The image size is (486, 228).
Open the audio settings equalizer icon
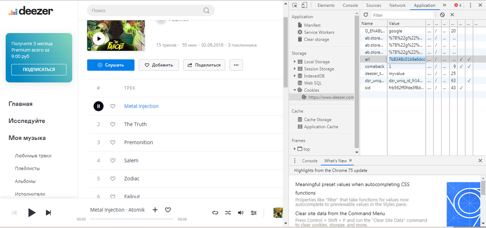(254, 213)
